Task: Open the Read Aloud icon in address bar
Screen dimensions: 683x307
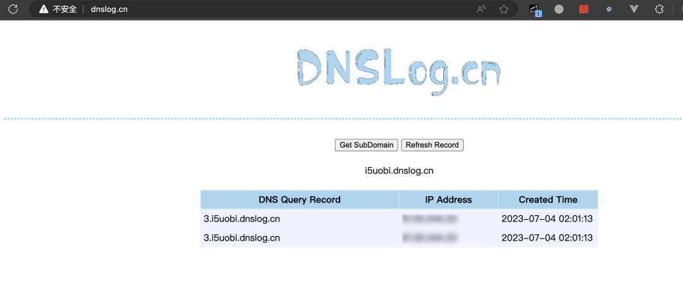Action: coord(481,9)
